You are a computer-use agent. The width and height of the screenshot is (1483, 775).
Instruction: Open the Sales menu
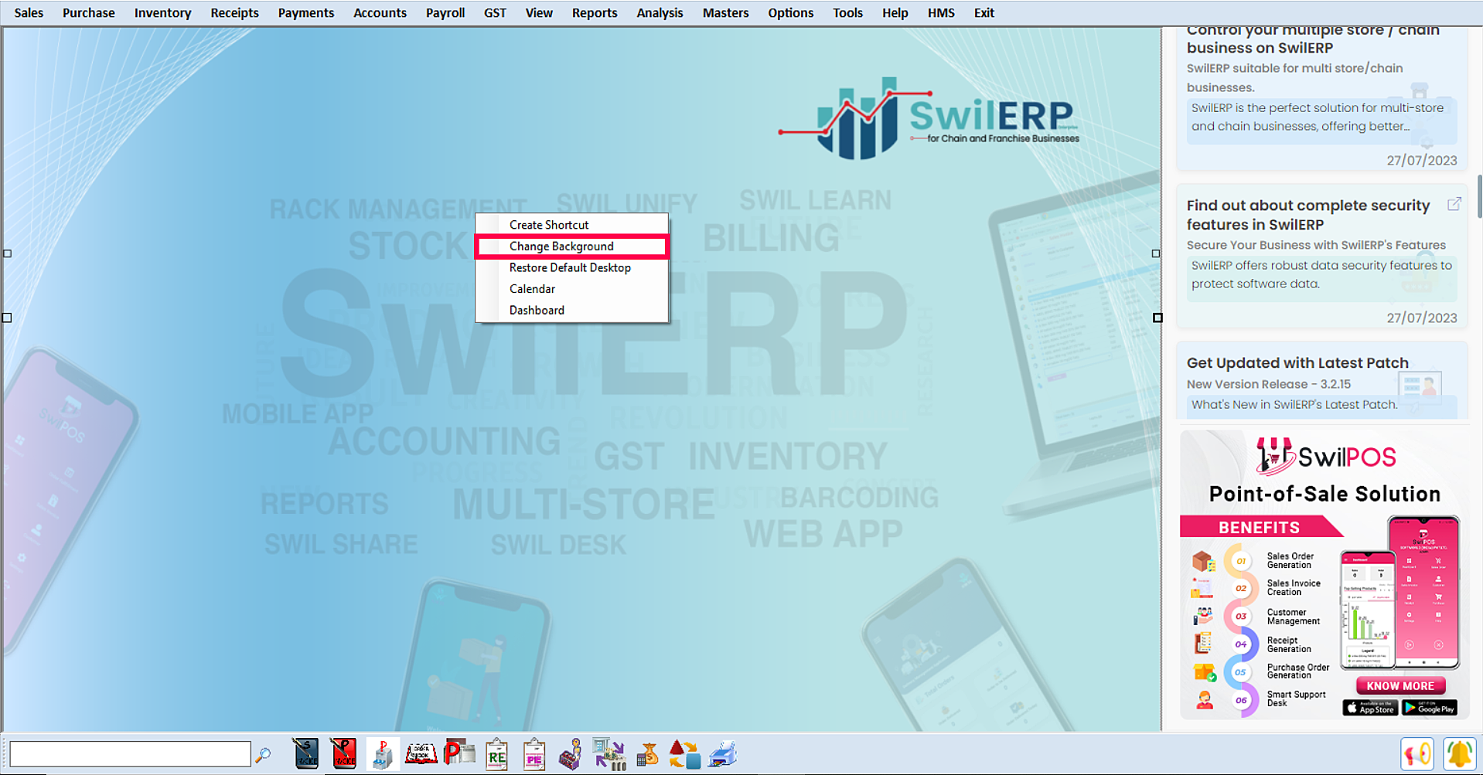click(x=29, y=13)
